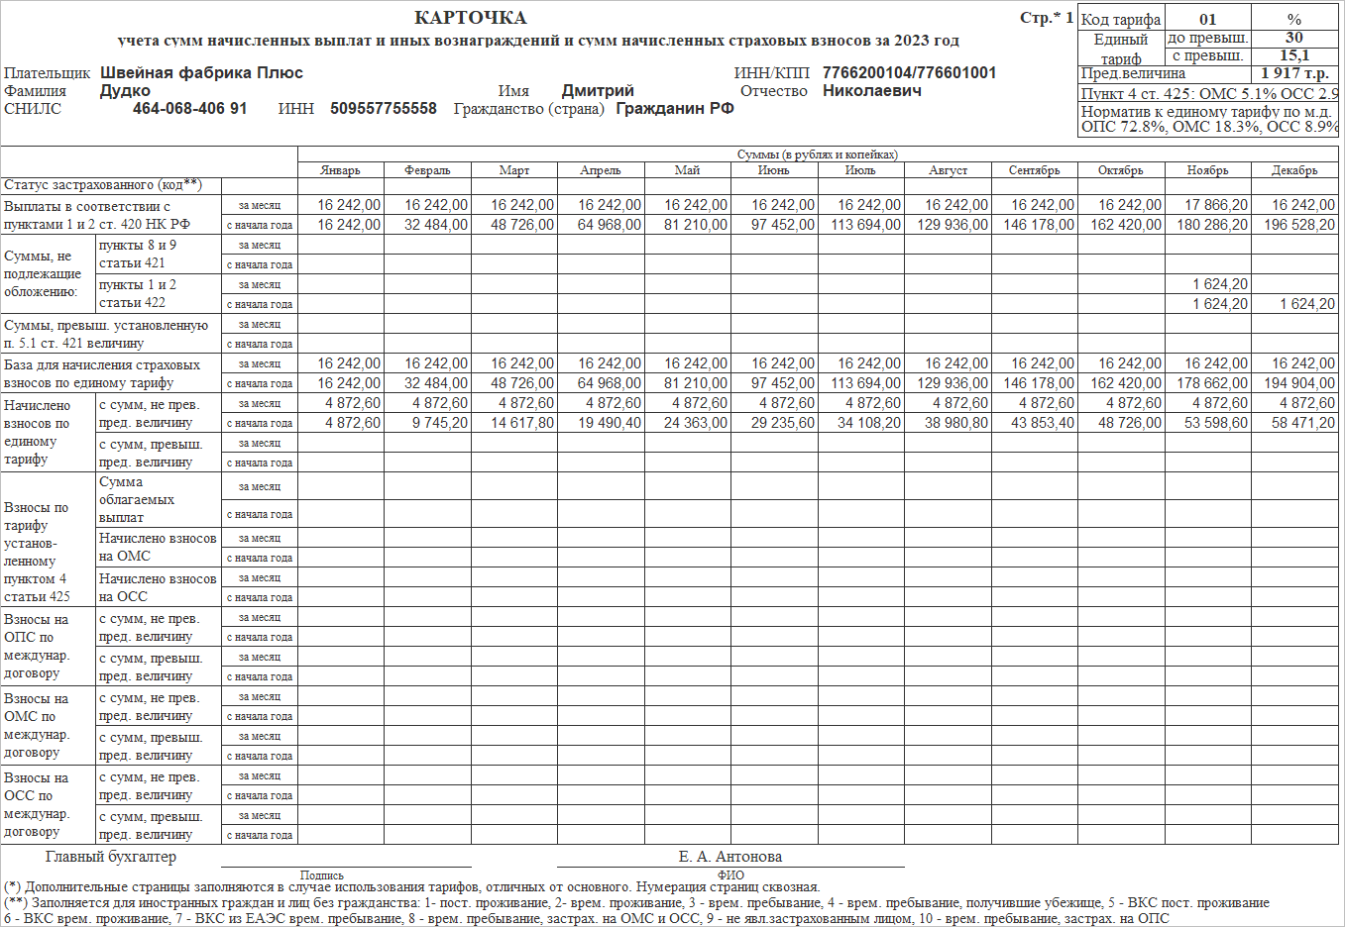Click the Март column header
1345x927 pixels.
(514, 170)
